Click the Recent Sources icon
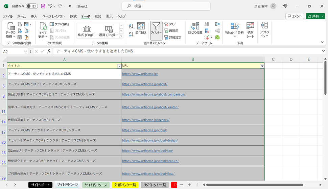Image resolution: width=328 pixels, height=189 pixels. click(27, 31)
